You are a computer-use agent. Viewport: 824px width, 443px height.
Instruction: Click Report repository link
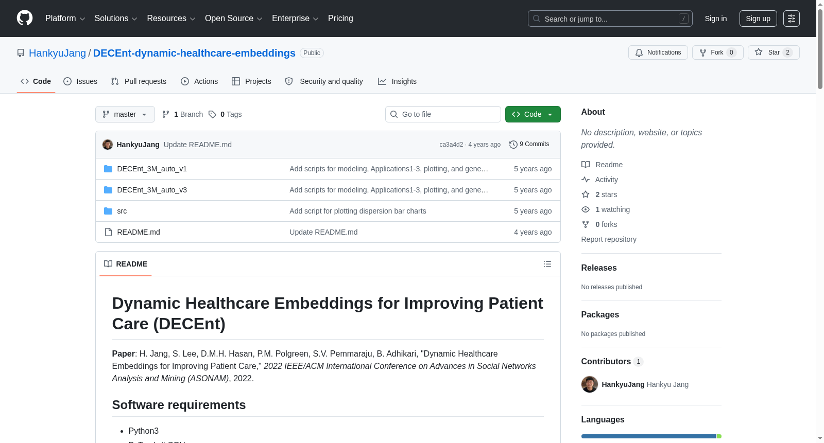pos(609,239)
